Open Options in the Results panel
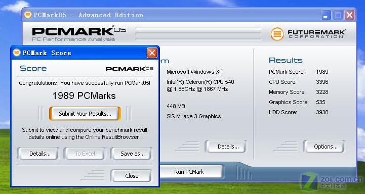Image resolution: width=365 pixels, height=194 pixels. pyautogui.click(x=325, y=147)
